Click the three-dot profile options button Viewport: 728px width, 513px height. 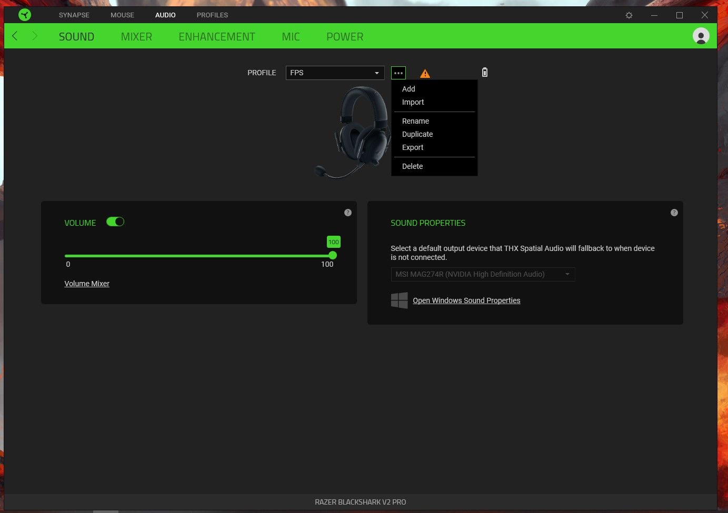coord(398,73)
